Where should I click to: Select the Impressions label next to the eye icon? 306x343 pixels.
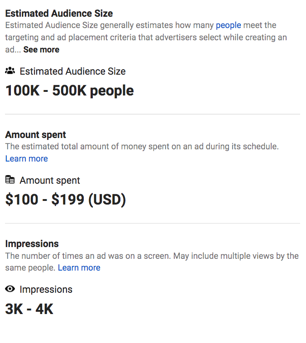[x=46, y=289]
